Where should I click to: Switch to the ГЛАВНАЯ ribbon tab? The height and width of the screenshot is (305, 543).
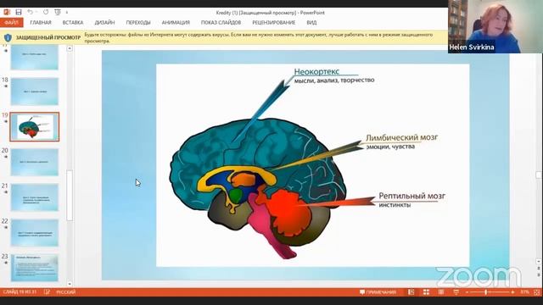[41, 23]
